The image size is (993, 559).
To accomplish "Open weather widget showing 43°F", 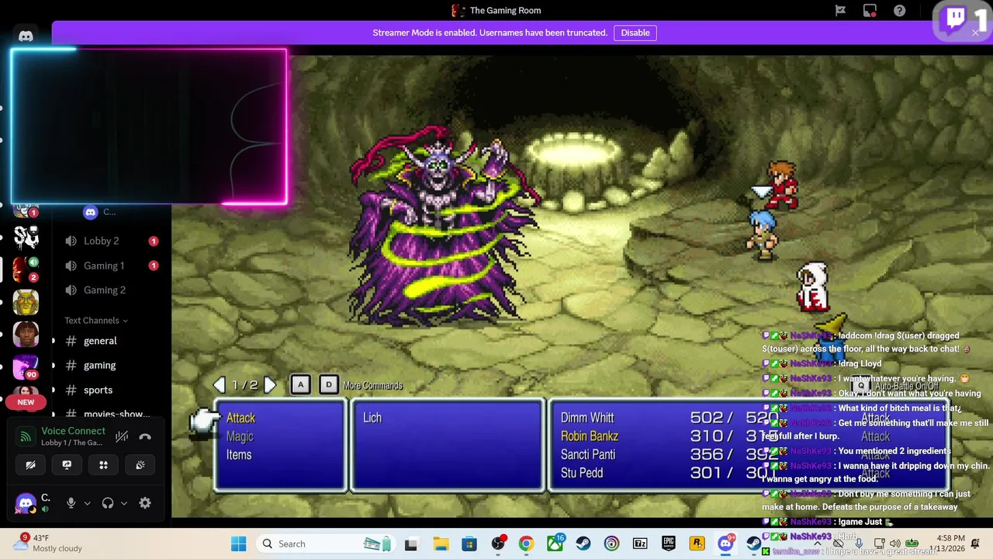I will click(48, 543).
